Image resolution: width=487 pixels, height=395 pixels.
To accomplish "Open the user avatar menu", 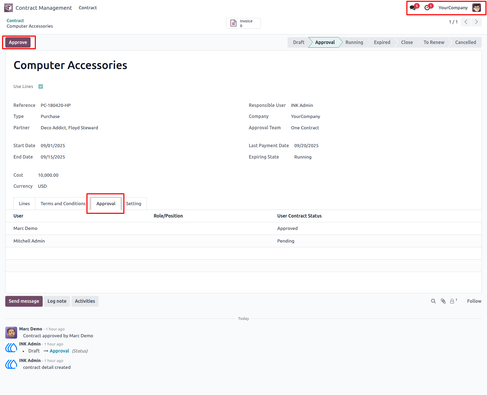I will [476, 8].
